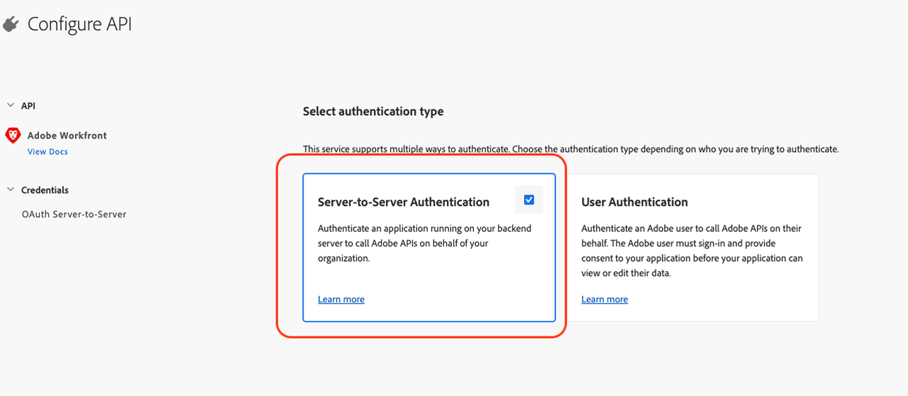The width and height of the screenshot is (908, 396).
Task: Click the Server-to-Server Authentication card title
Action: 403,202
